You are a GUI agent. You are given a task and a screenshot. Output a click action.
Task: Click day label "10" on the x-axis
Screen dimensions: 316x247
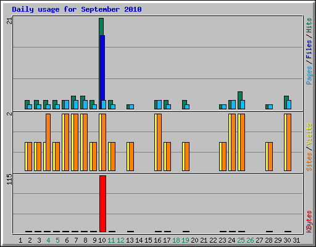(102, 240)
